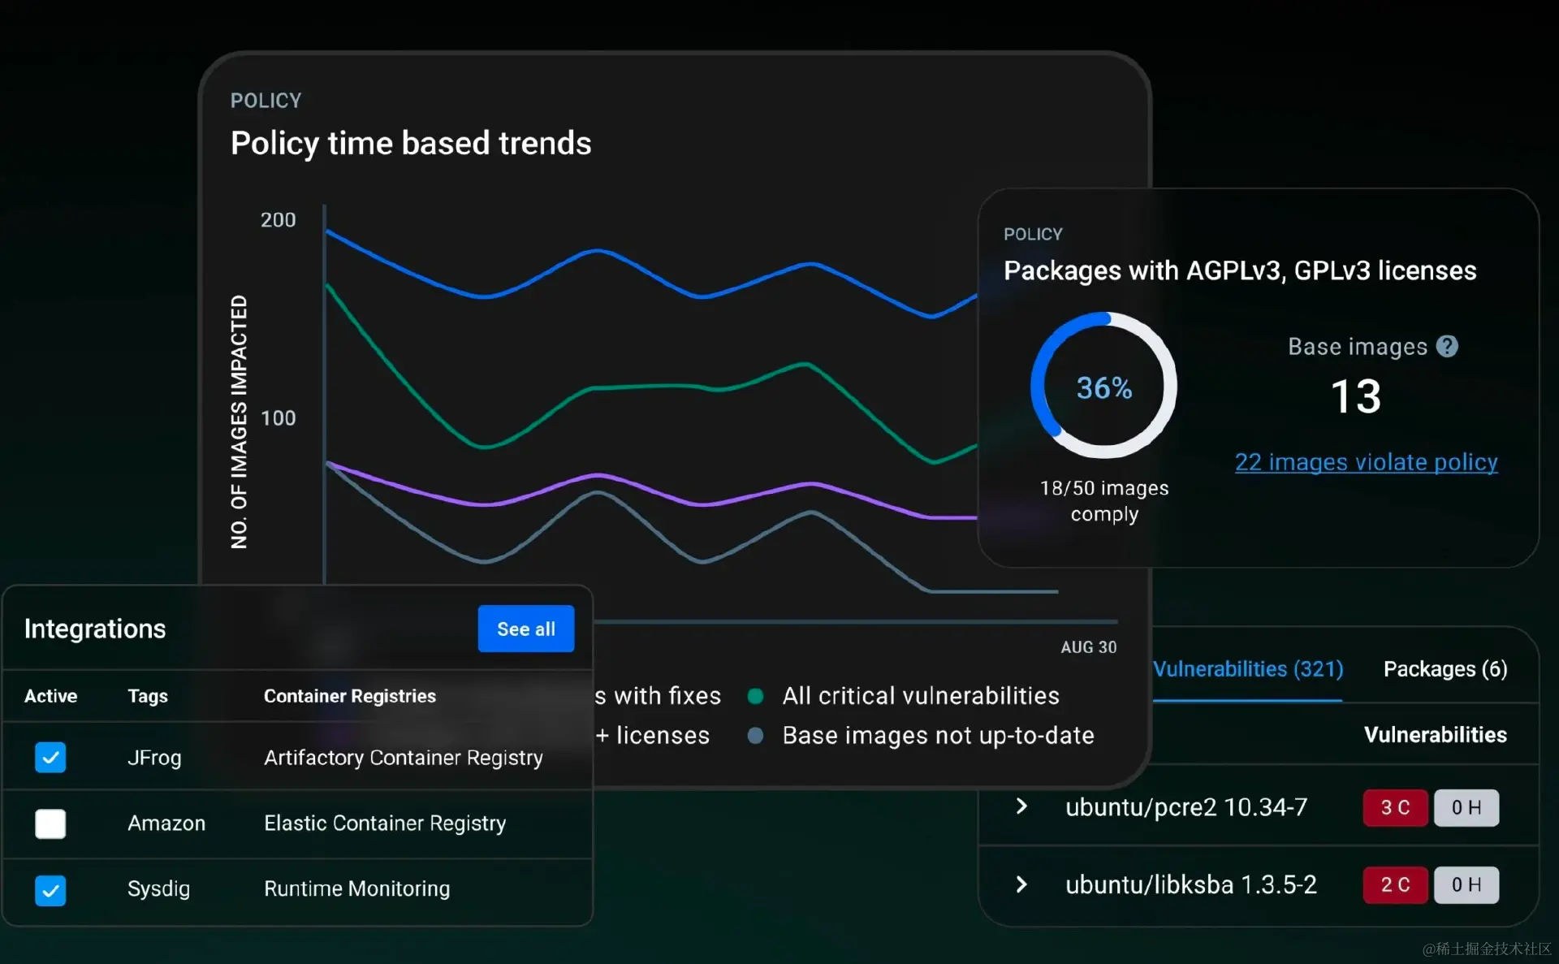
Task: Expand the ubuntu/libksba 1.3.5-2 row
Action: click(x=1022, y=884)
